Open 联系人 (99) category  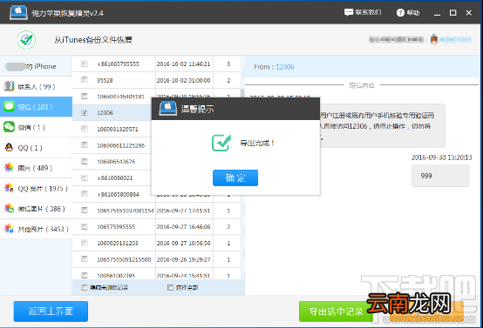point(36,86)
